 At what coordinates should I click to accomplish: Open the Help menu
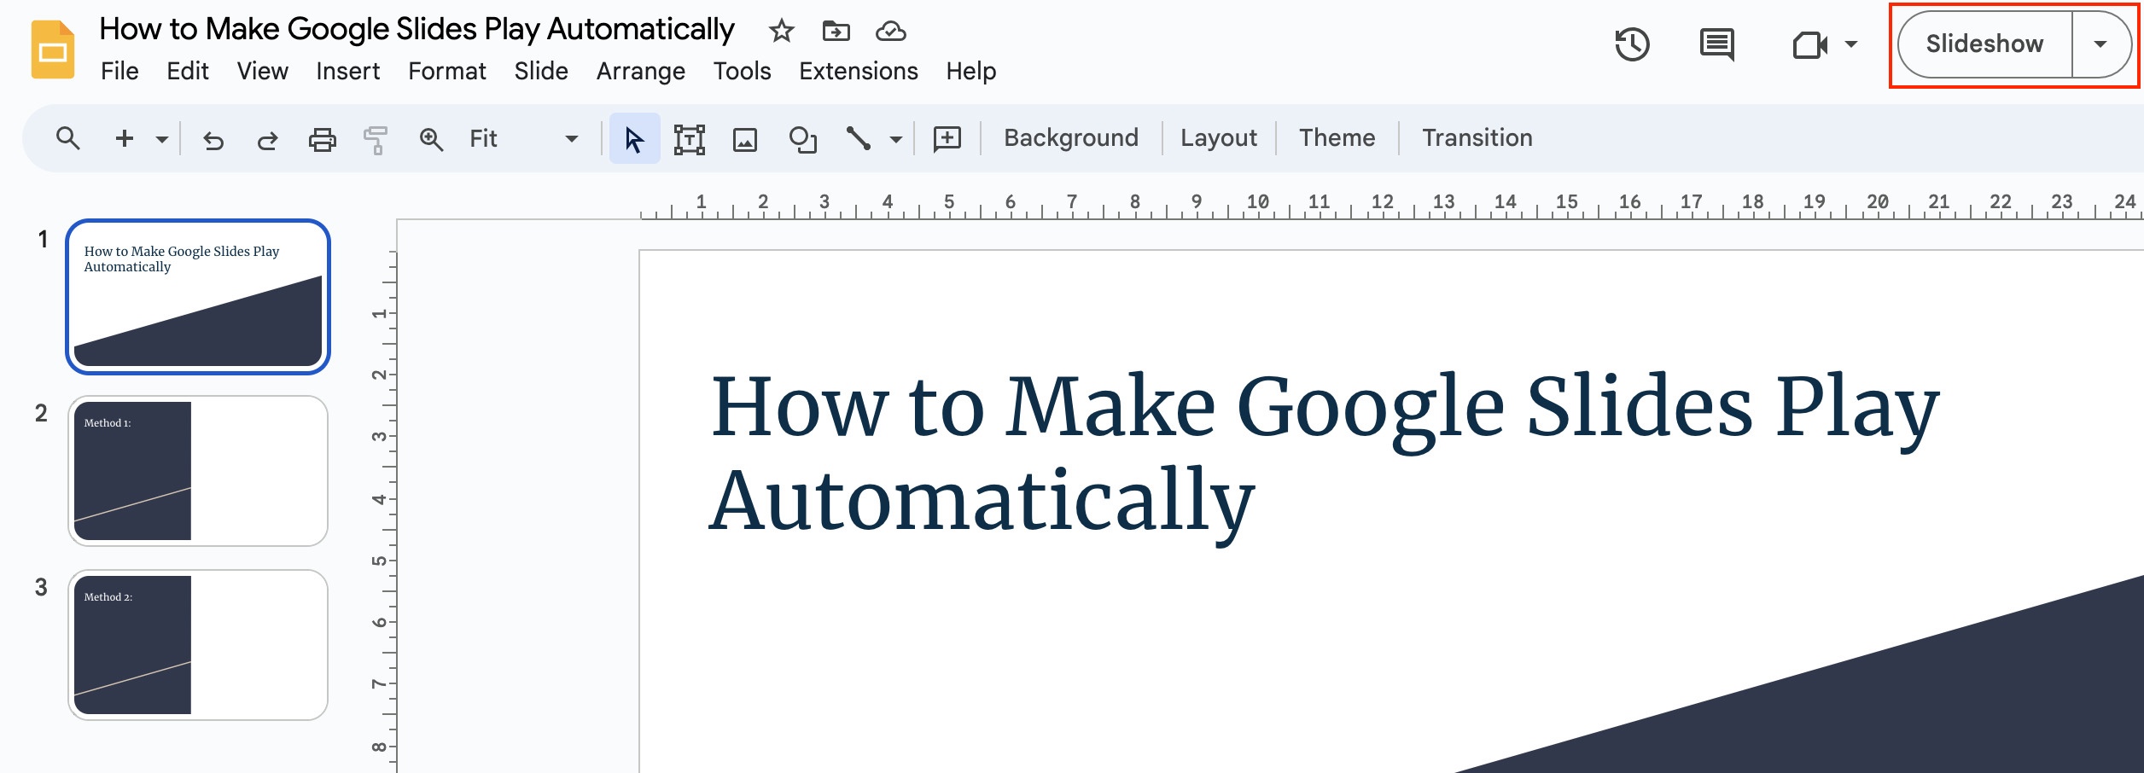tap(970, 71)
